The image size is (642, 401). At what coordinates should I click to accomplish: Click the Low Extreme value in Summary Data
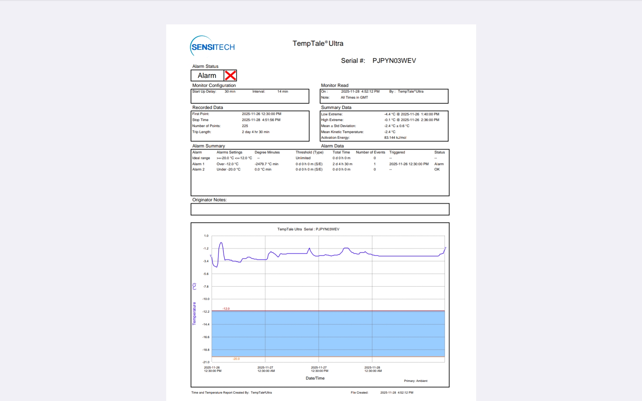tap(412, 114)
